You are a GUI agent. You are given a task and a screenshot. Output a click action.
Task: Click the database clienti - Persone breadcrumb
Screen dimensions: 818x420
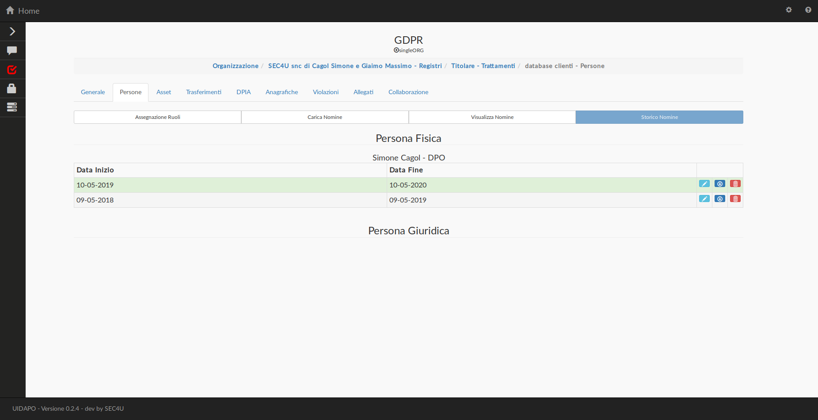click(x=565, y=66)
